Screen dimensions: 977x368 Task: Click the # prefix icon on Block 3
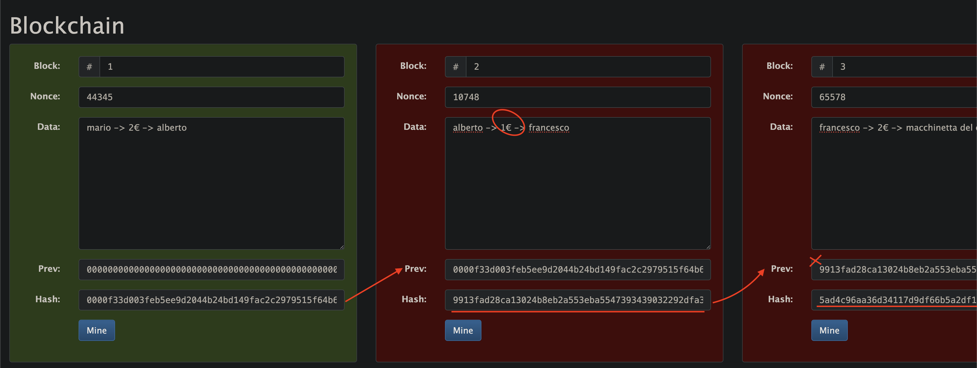822,67
